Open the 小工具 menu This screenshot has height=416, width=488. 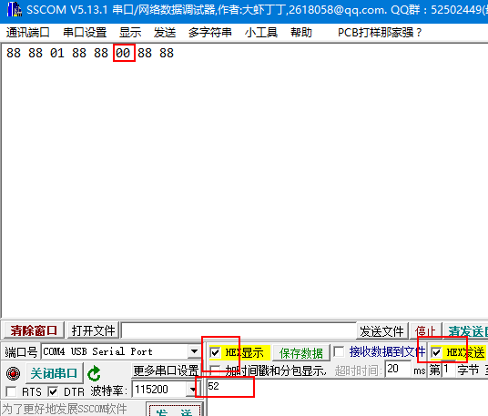(261, 33)
